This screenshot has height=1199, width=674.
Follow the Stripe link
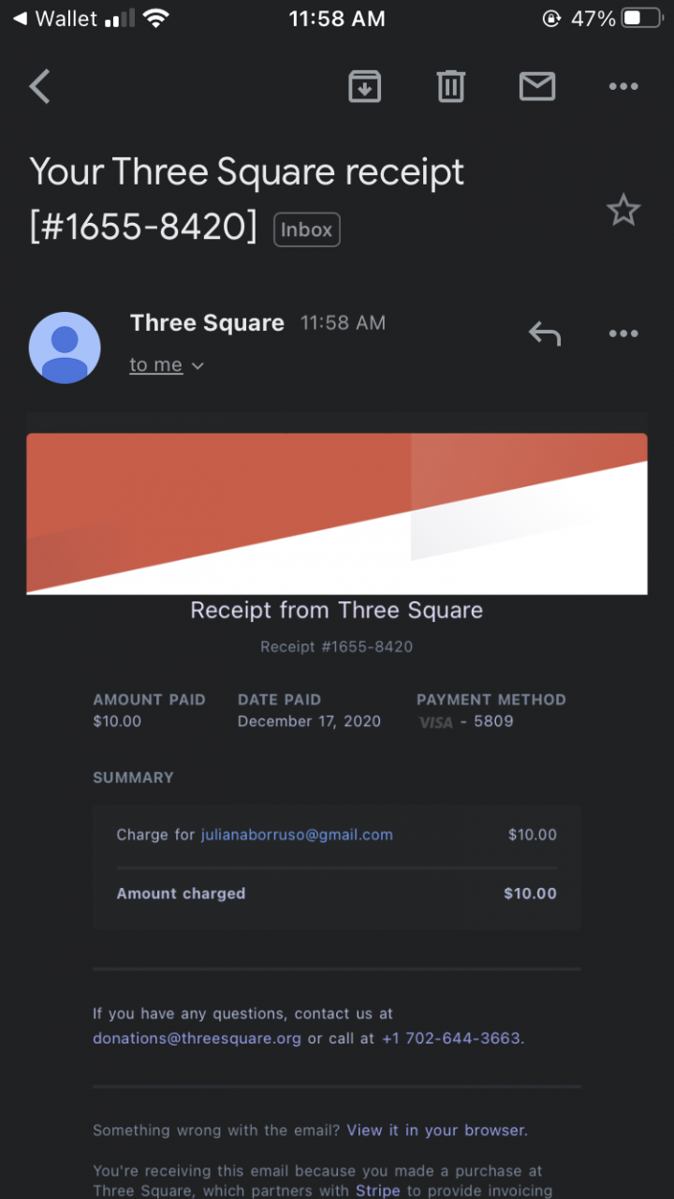[x=377, y=1191]
